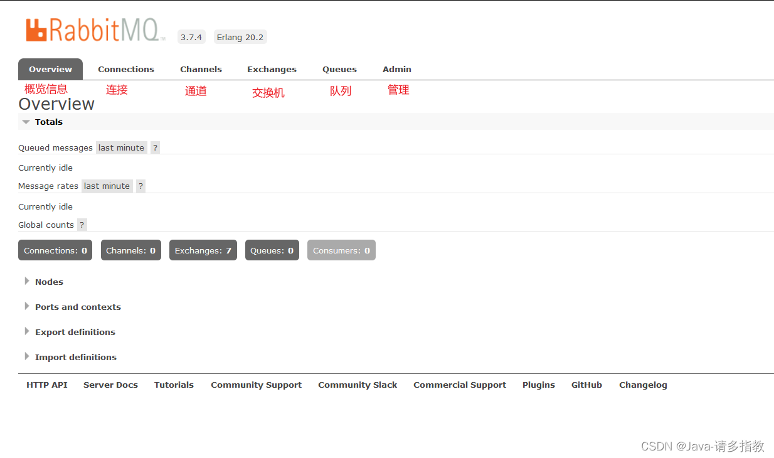The width and height of the screenshot is (774, 458).
Task: Visit the Community Support link
Action: tap(256, 385)
